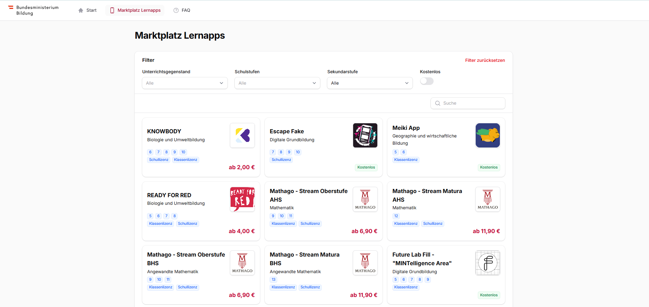Click Schullizenz tag on READY FOR RED
649x307 pixels.
pyautogui.click(x=187, y=224)
